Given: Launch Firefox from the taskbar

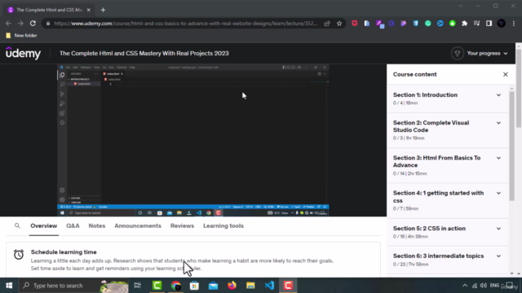Looking at the screenshot, I should coord(232,286).
